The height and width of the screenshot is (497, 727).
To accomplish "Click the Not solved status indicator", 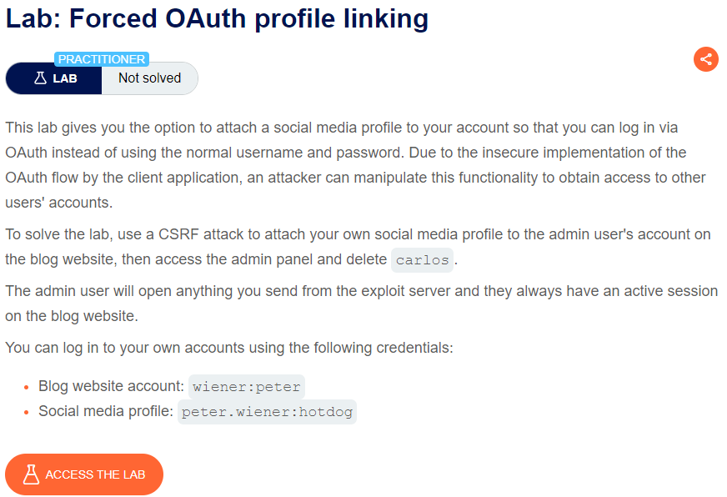I will tap(150, 78).
